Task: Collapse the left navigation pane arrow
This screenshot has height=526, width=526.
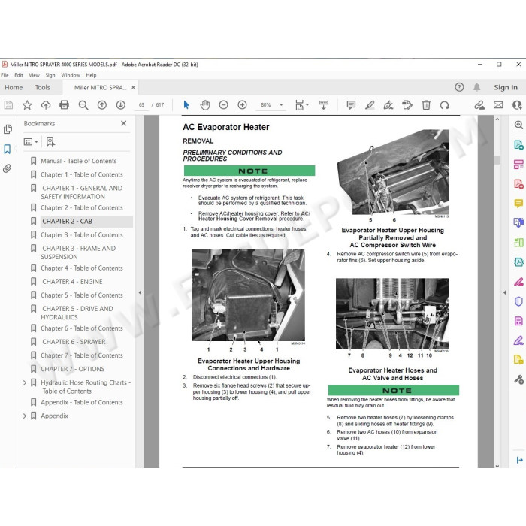Action: tap(140, 292)
